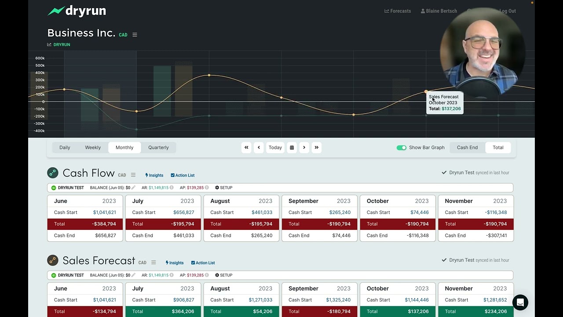Click Sales Forecast July Total $364,206 row
The width and height of the screenshot is (563, 317).
(x=163, y=311)
